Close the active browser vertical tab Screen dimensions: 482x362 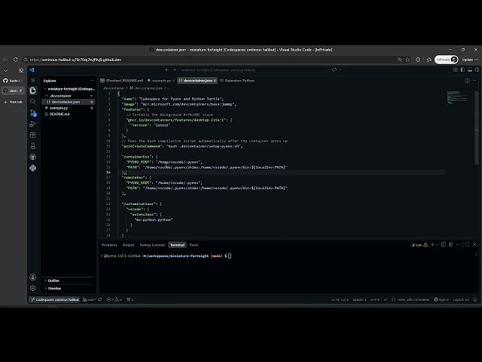point(20,90)
